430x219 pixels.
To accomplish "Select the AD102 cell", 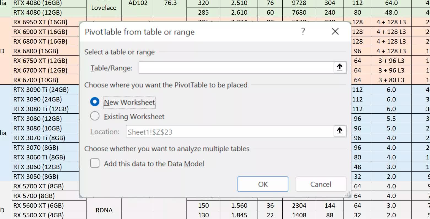I will (x=138, y=3).
